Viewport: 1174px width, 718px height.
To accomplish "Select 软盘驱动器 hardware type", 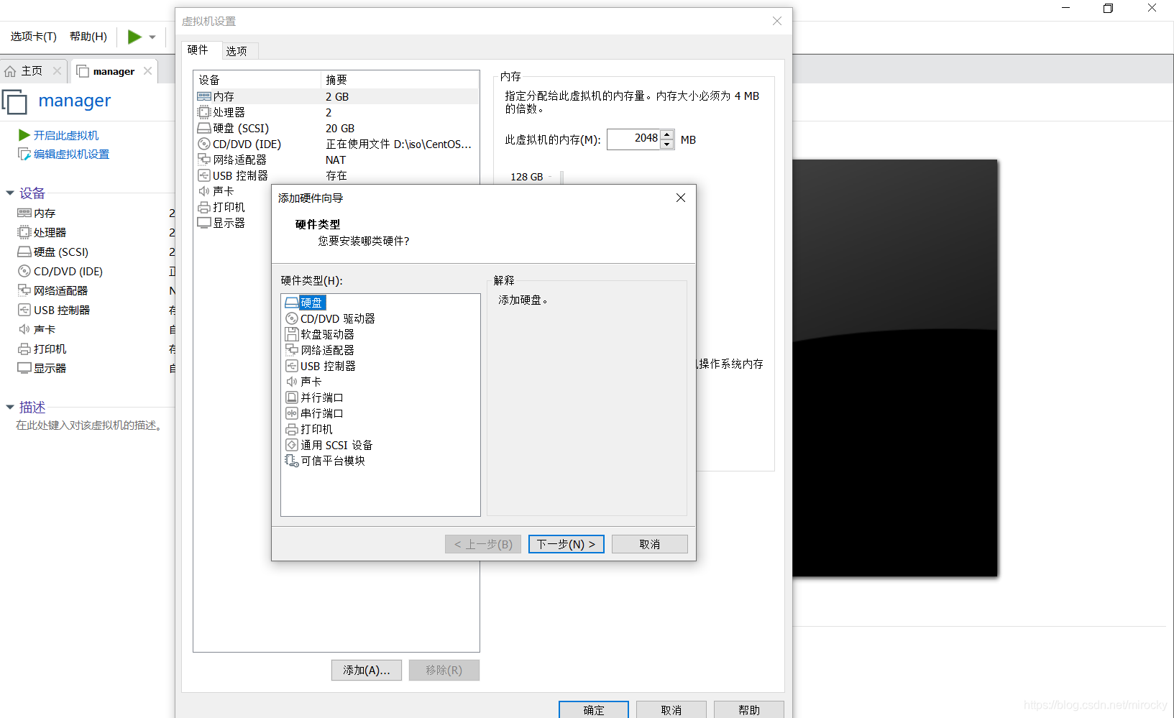I will click(x=327, y=333).
